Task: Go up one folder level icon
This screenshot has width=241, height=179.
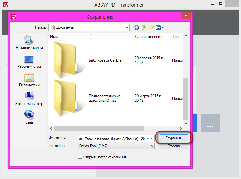Action: 144,27
